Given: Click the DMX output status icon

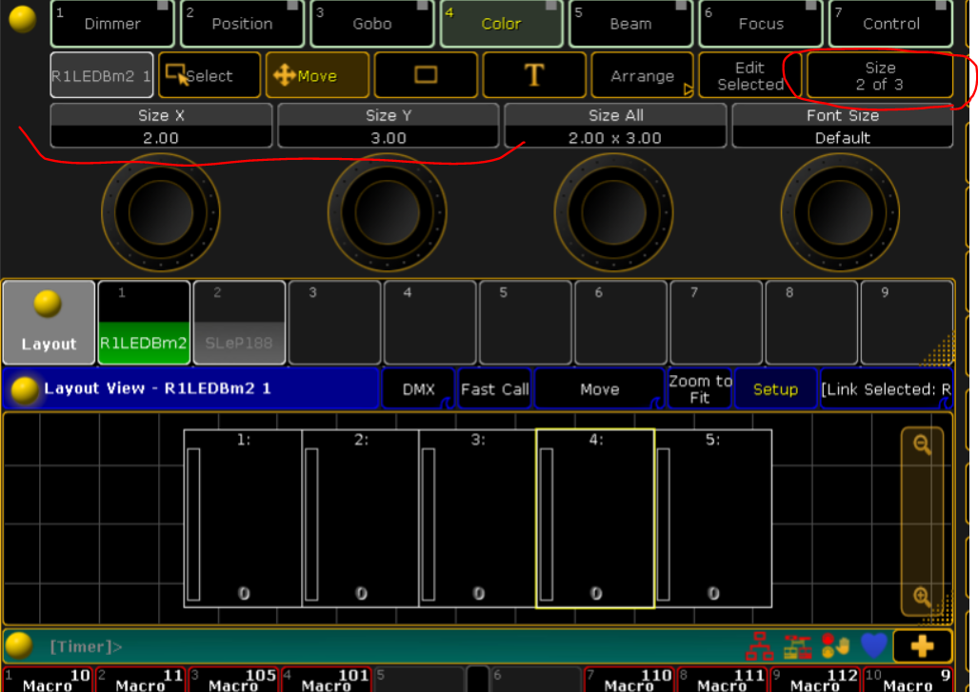Looking at the screenshot, I should (x=797, y=646).
